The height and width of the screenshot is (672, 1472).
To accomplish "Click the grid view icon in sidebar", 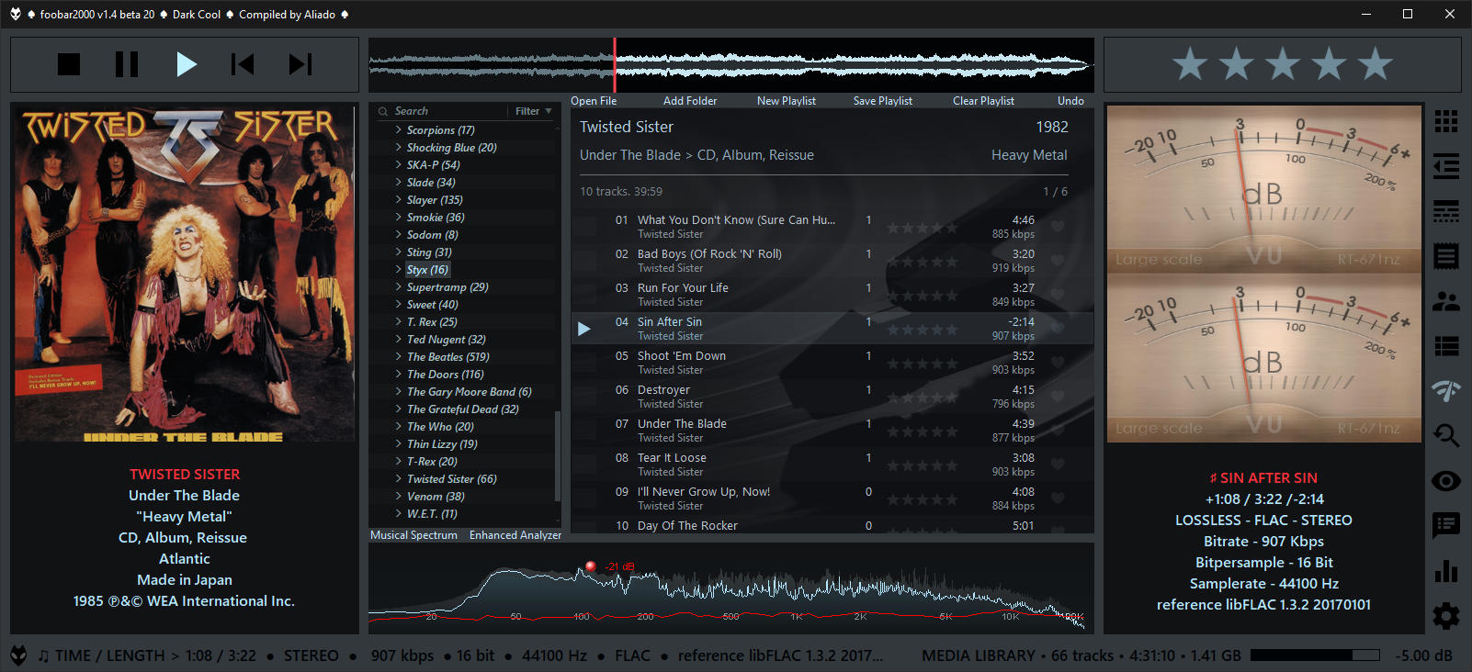I will (1446, 121).
